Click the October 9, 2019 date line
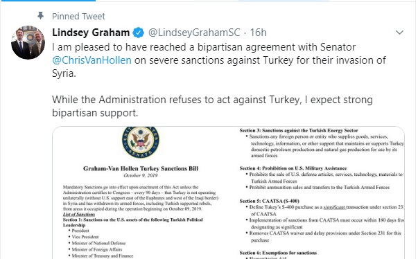Screen dimensions: 418x259 pos(141,175)
